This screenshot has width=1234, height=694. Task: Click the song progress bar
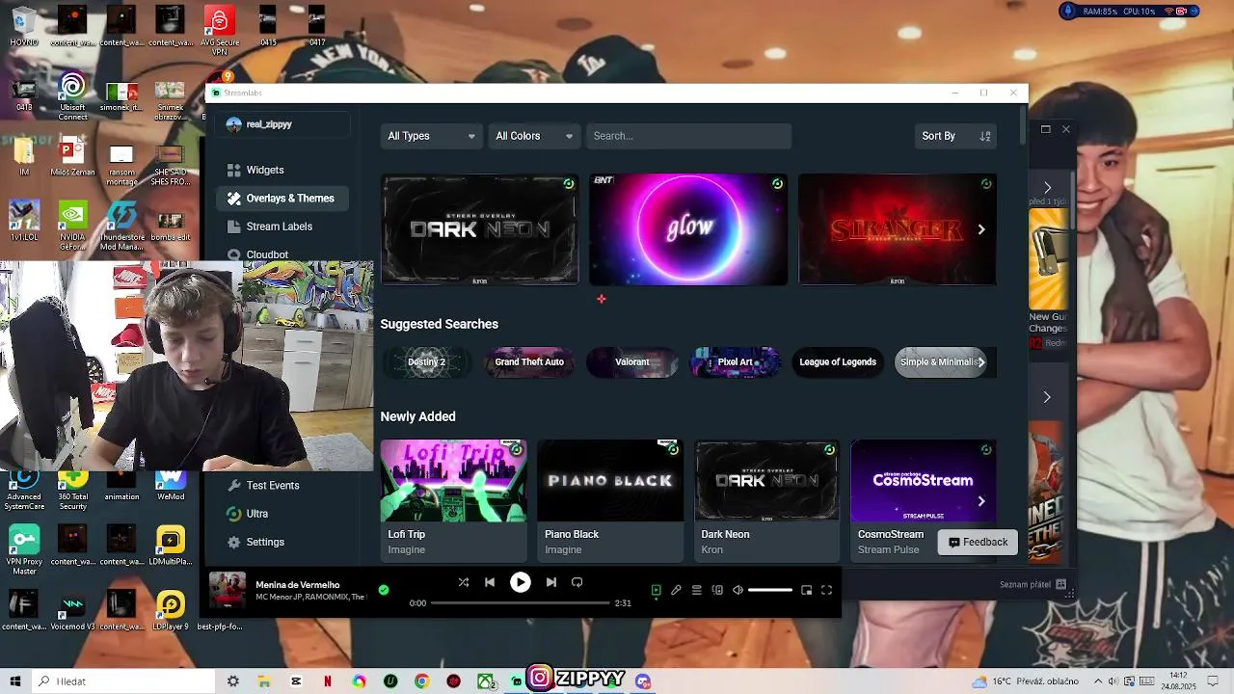pos(521,603)
